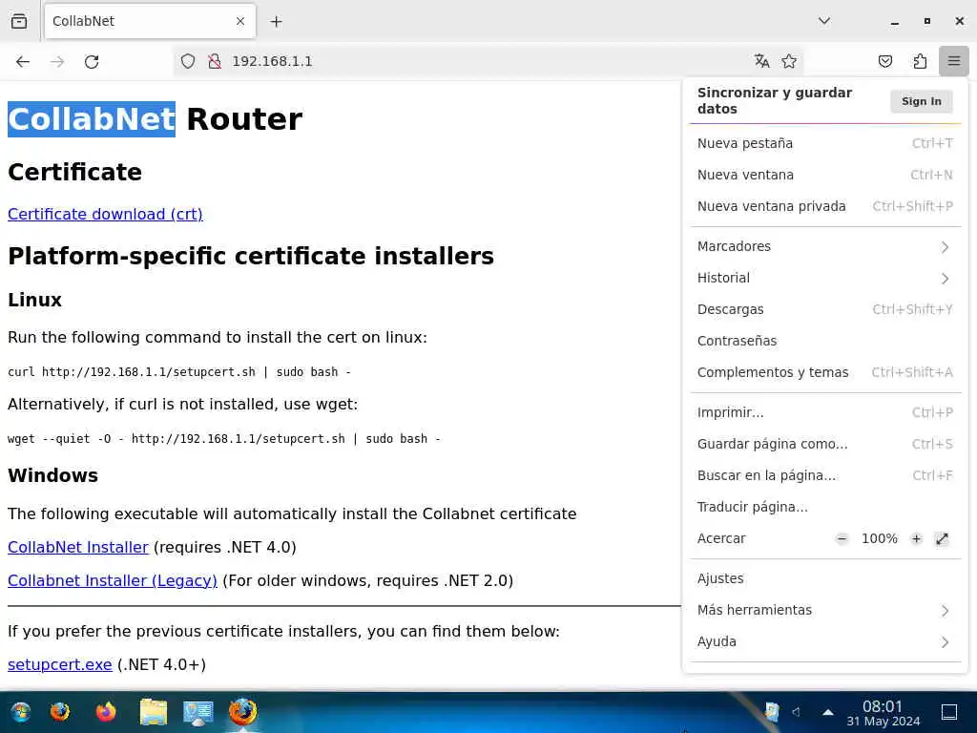Open Complementos y temas
The width and height of the screenshot is (977, 733).
825,372
